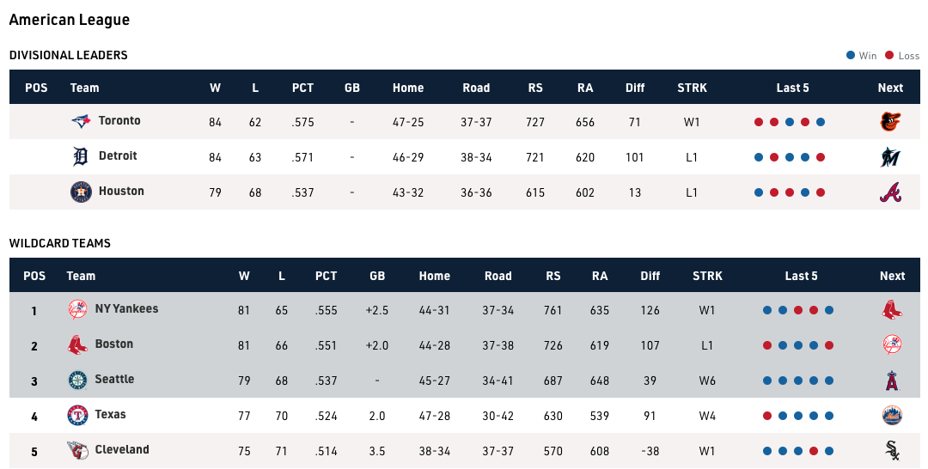Open Detroit's next opponent Marlins logo
The height and width of the screenshot is (469, 928).
point(890,157)
